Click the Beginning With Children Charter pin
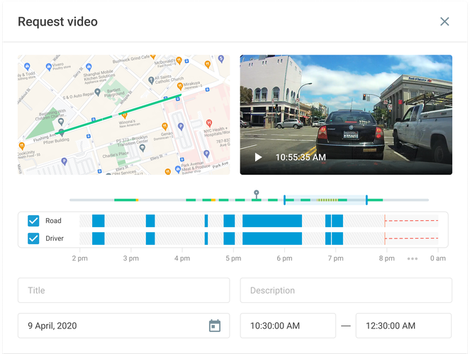This screenshot has height=354, width=470. click(x=61, y=122)
